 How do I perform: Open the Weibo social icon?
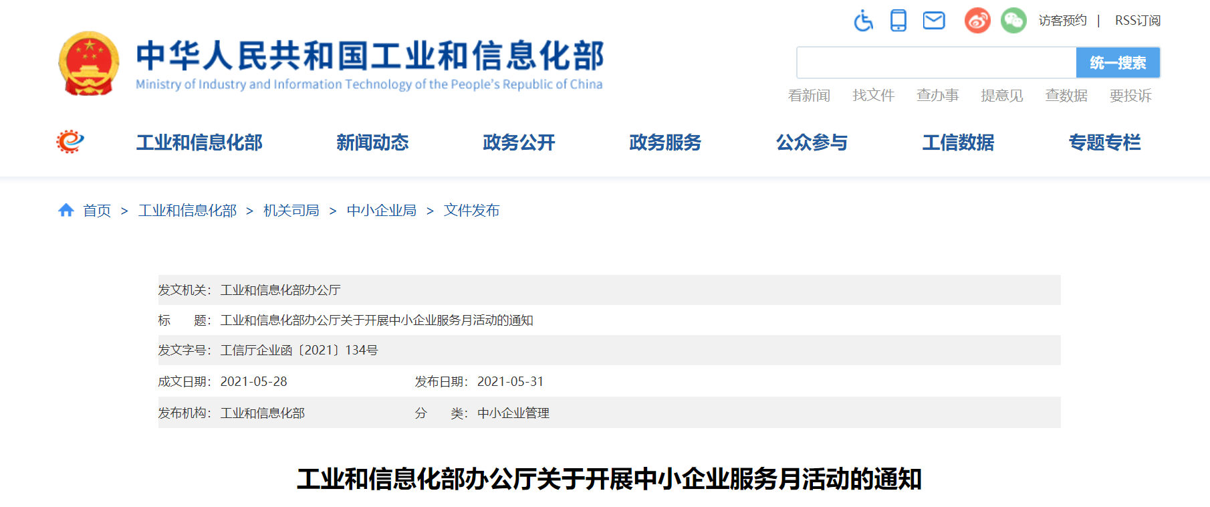(x=977, y=21)
